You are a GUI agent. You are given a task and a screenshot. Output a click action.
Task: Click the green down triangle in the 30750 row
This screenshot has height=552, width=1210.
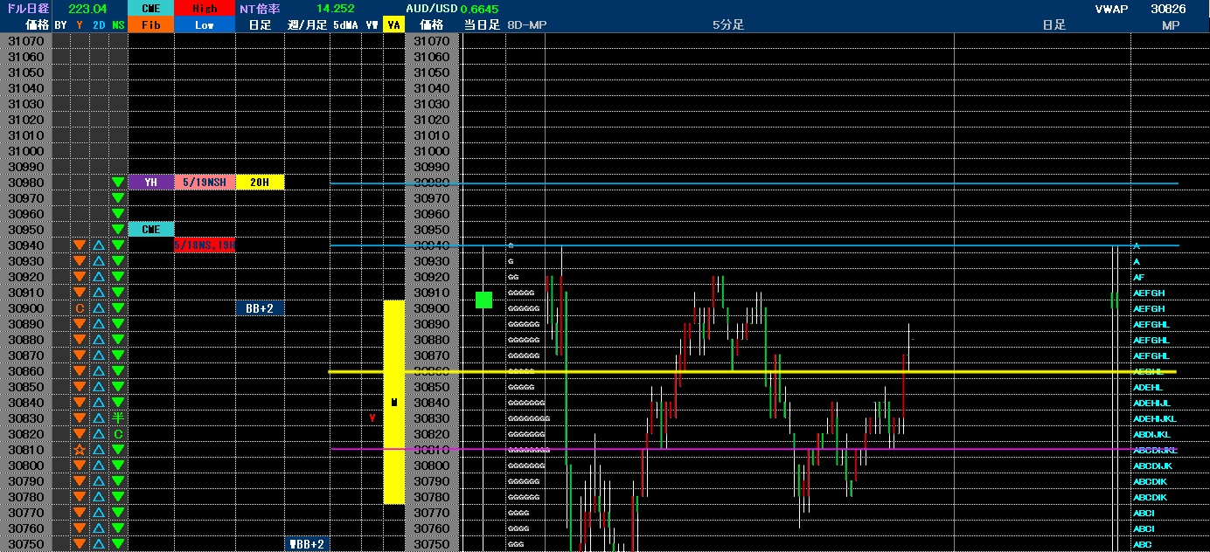pyautogui.click(x=118, y=544)
